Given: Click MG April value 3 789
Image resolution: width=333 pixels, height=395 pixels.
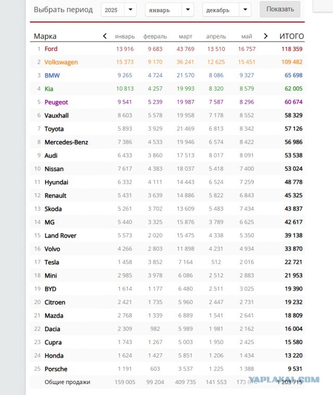Looking at the screenshot, I should [x=216, y=222].
